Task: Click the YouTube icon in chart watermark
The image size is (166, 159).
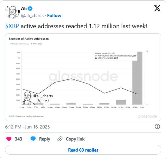Action: (x=46, y=101)
